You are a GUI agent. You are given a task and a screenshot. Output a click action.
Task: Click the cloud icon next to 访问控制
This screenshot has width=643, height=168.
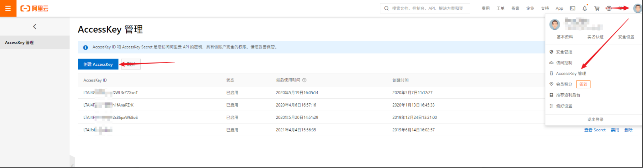pos(551,62)
